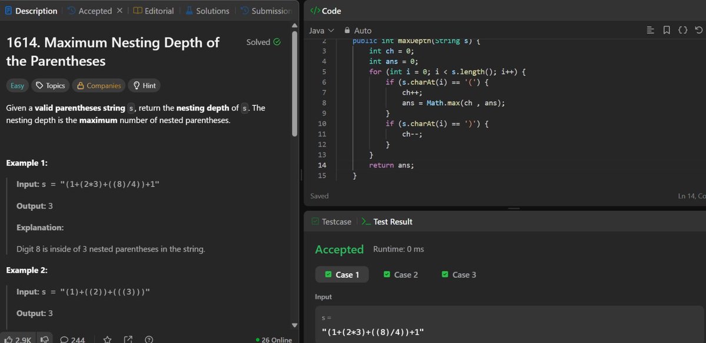Open the Companies tag
The height and width of the screenshot is (343, 706).
(99, 86)
